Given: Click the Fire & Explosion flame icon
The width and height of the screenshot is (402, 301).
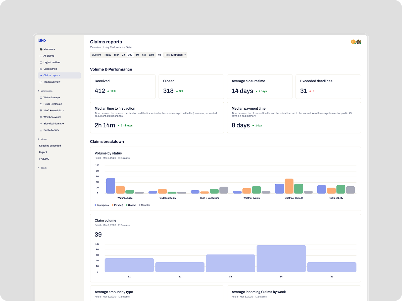Looking at the screenshot, I should [41, 104].
